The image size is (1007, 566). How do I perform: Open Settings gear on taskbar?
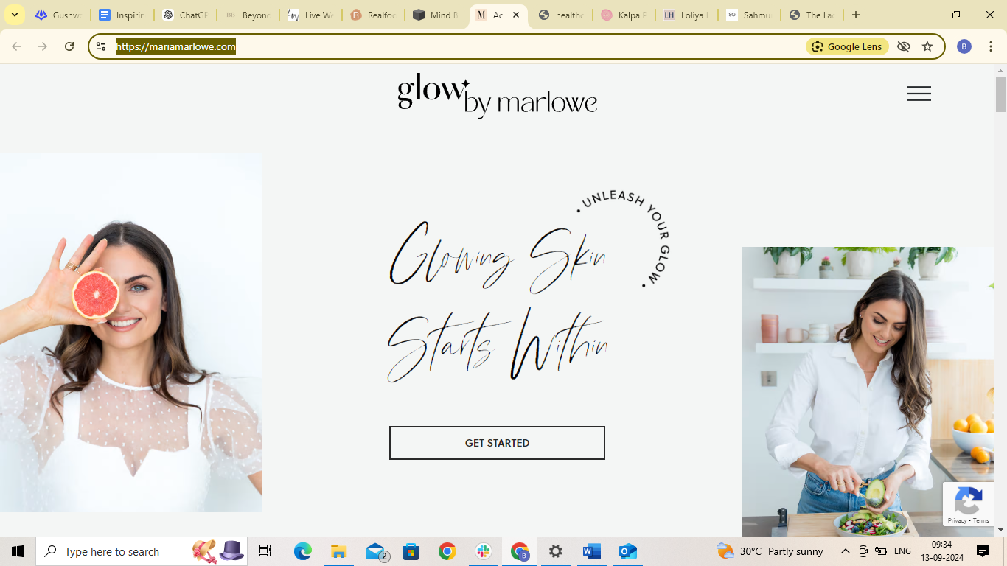pyautogui.click(x=556, y=551)
